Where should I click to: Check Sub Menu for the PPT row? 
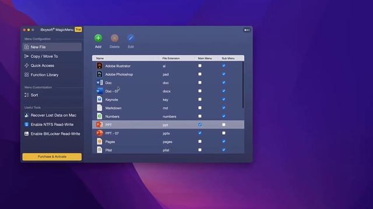point(224,125)
